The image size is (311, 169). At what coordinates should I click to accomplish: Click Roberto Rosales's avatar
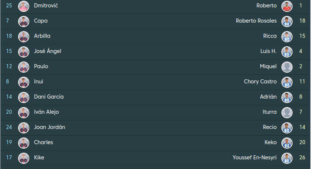click(x=287, y=21)
